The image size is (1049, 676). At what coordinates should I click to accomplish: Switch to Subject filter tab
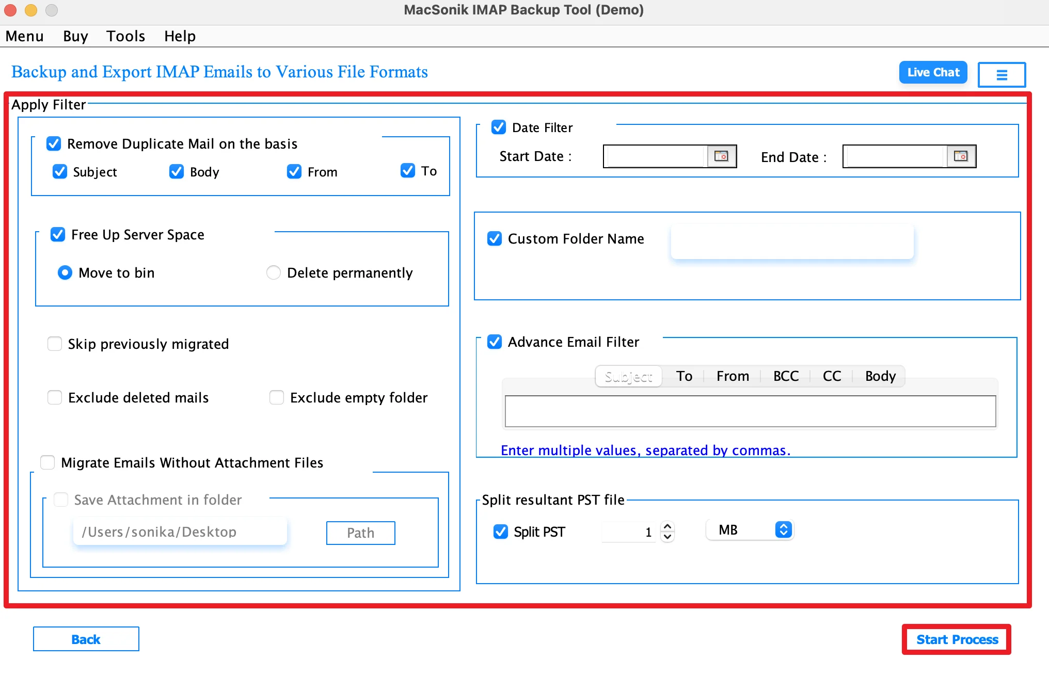pyautogui.click(x=628, y=376)
